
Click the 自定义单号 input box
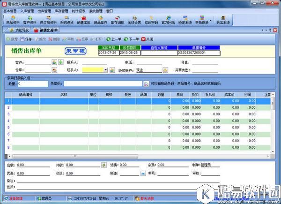(x=159, y=53)
